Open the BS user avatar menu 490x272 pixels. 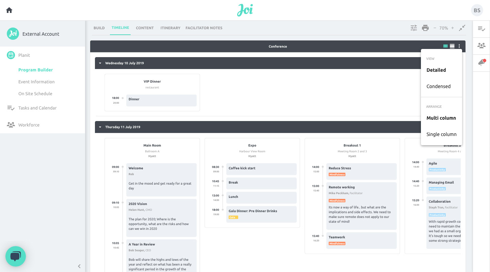(x=477, y=10)
